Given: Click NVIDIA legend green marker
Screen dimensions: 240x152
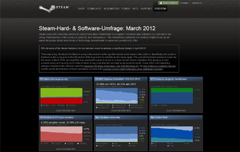Looking at the screenshot, I should click(41, 106).
